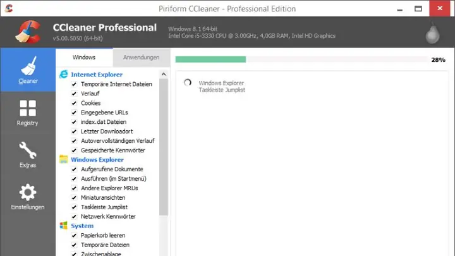Screen dimensions: 455x256
Task: Select the Windows Explorer heading
Action: 97,160
